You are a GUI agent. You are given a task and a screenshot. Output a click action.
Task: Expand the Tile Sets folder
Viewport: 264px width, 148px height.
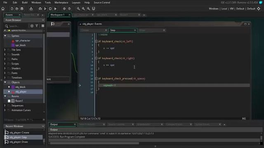[5, 50]
